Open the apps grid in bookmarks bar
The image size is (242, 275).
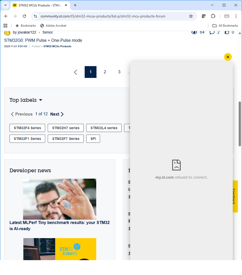coord(6,26)
